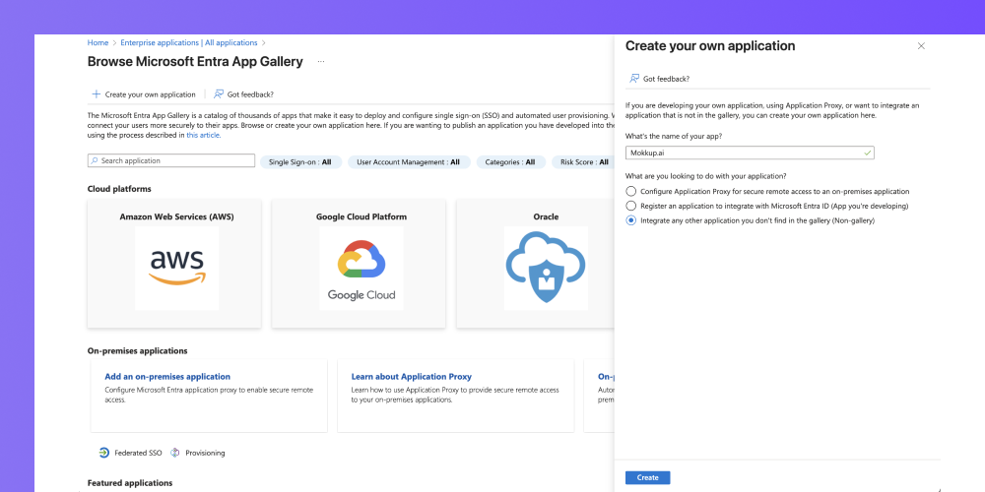Select Integrate any other application Non-gallery option
Viewport: 985px width, 492px height.
pyautogui.click(x=631, y=220)
